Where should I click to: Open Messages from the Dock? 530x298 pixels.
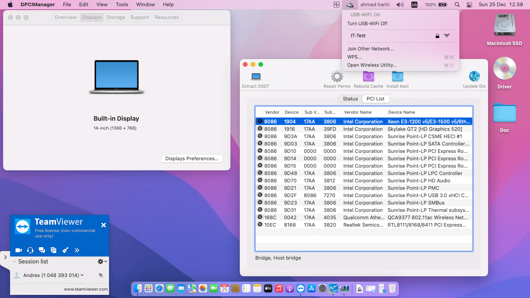tap(170, 288)
